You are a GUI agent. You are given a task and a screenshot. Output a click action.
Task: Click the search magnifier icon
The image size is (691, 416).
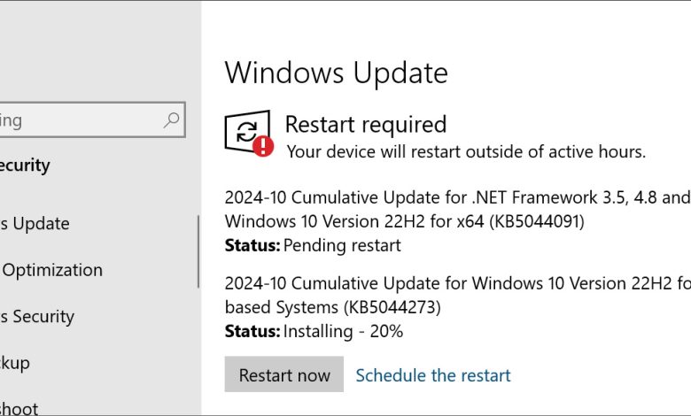[x=172, y=119]
